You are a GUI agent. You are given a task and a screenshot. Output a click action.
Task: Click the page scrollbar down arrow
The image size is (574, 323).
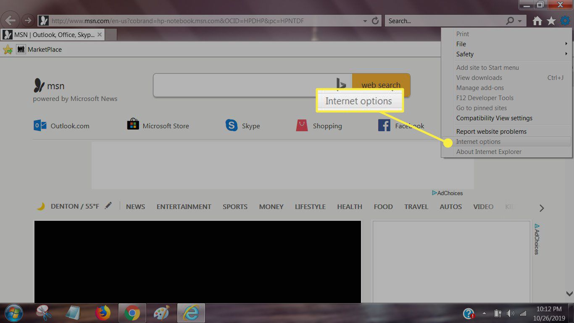pyautogui.click(x=569, y=294)
